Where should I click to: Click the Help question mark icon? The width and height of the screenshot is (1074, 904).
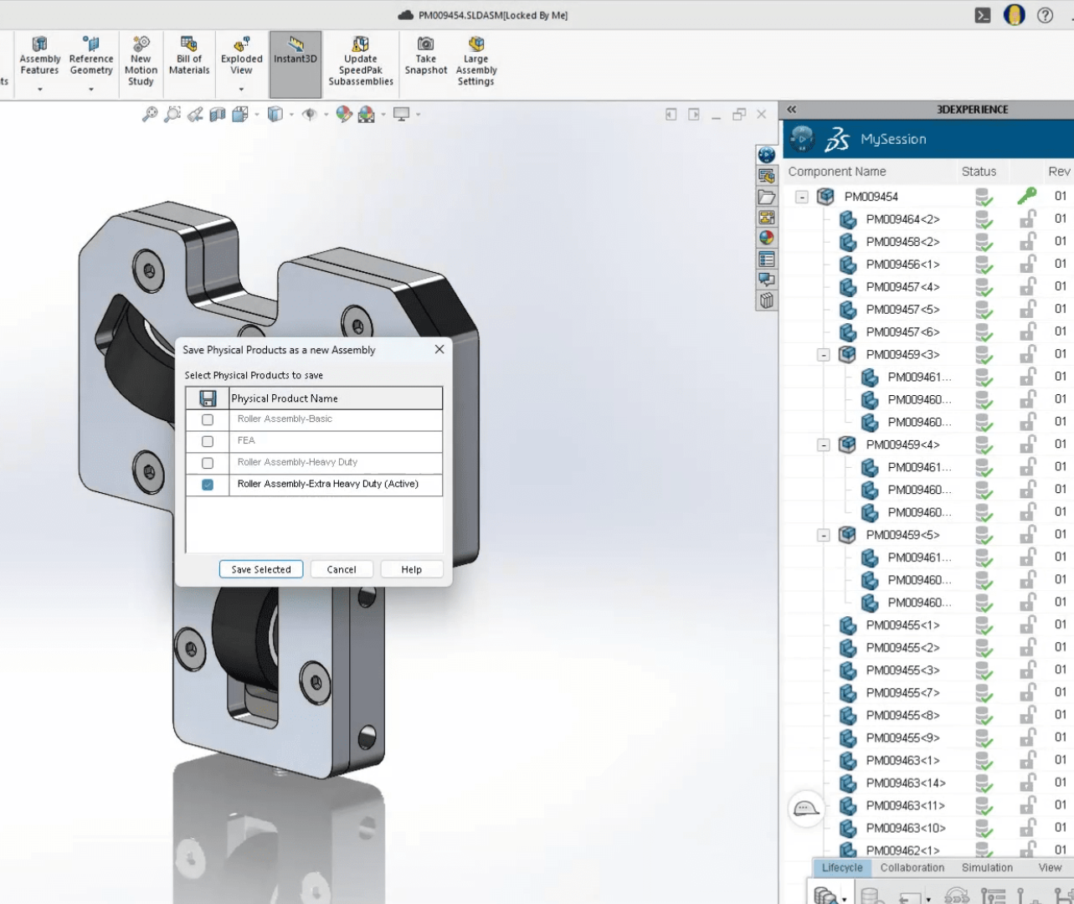tap(1045, 15)
